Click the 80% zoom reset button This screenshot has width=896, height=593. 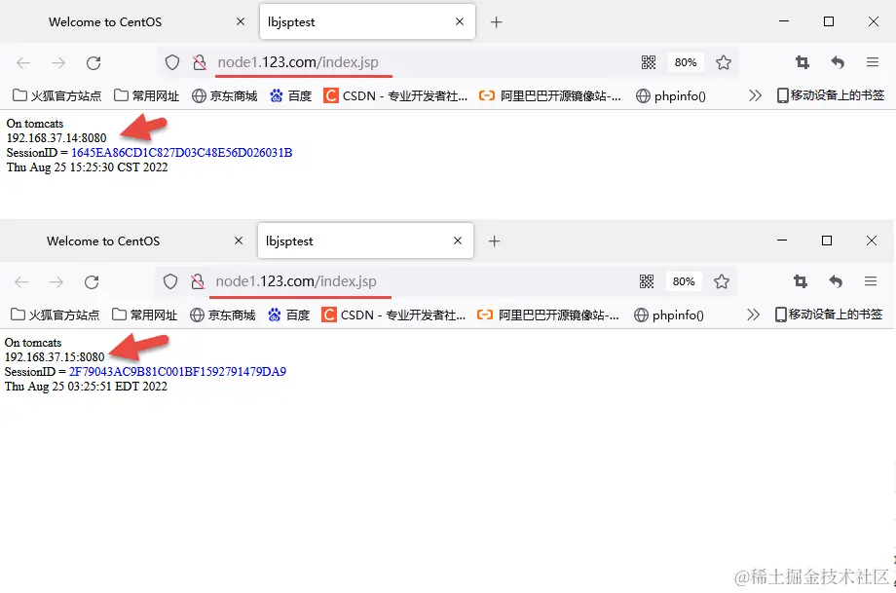[x=685, y=60]
